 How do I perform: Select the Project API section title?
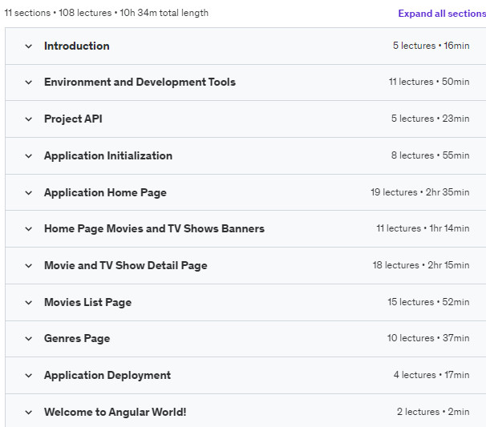point(73,119)
